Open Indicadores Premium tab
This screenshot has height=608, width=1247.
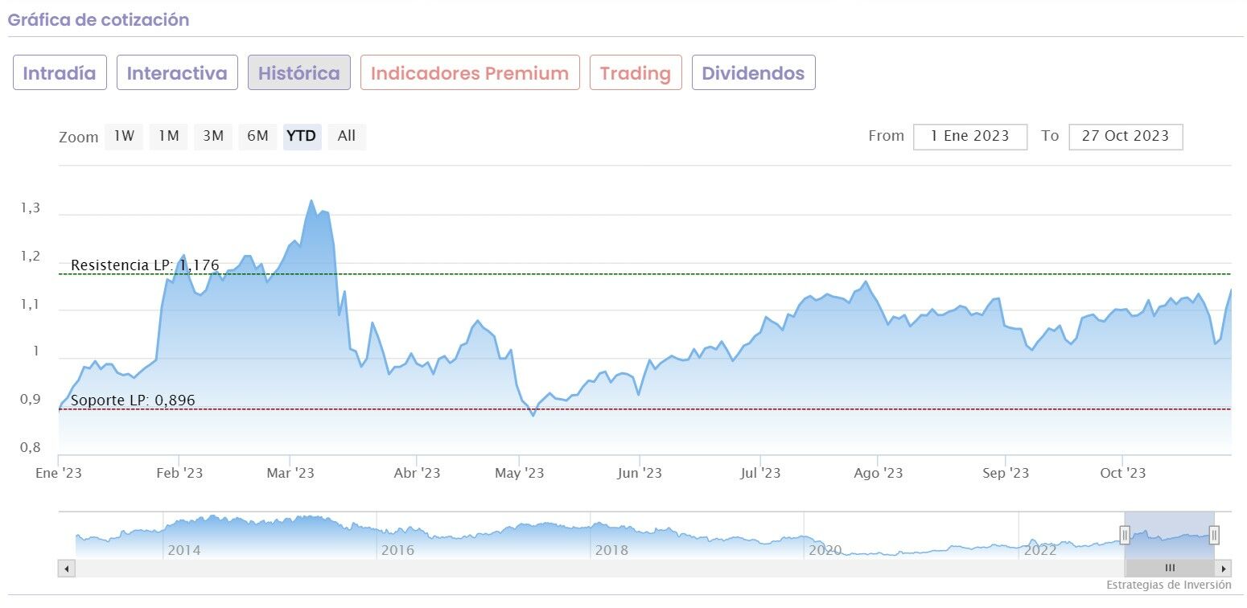470,73
